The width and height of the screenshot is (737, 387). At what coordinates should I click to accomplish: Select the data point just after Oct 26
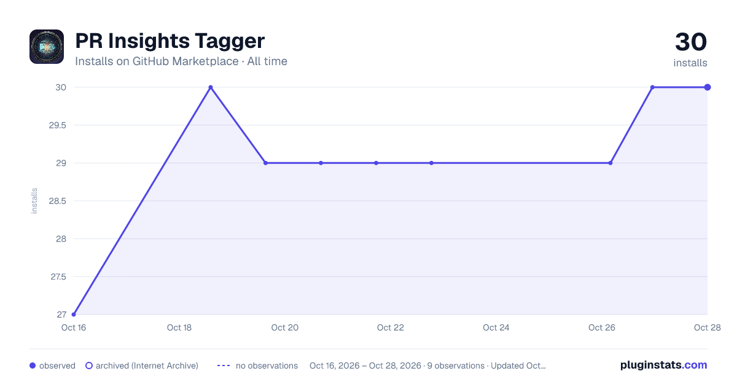[610, 163]
